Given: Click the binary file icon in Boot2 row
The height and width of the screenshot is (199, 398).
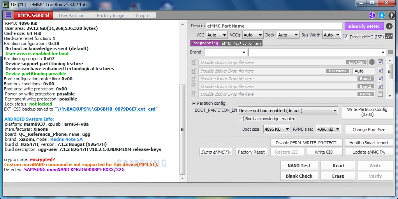Looking at the screenshot, I should [194, 87].
